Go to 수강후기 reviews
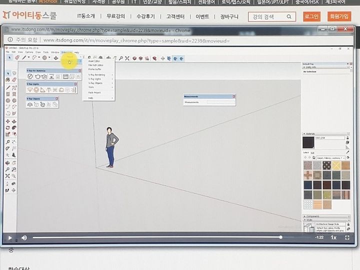The image size is (360, 270). click(x=145, y=16)
